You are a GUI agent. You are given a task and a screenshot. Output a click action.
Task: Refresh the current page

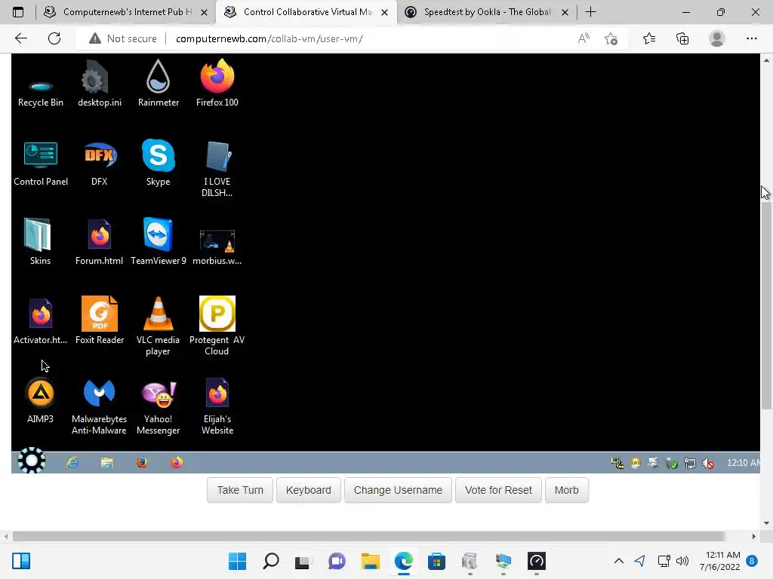tap(54, 38)
